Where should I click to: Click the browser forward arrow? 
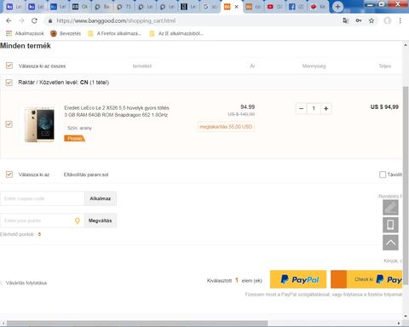21,20
